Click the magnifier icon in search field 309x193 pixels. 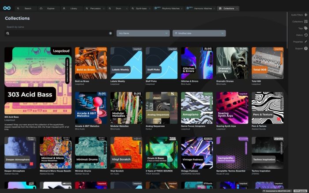click(x=8, y=33)
